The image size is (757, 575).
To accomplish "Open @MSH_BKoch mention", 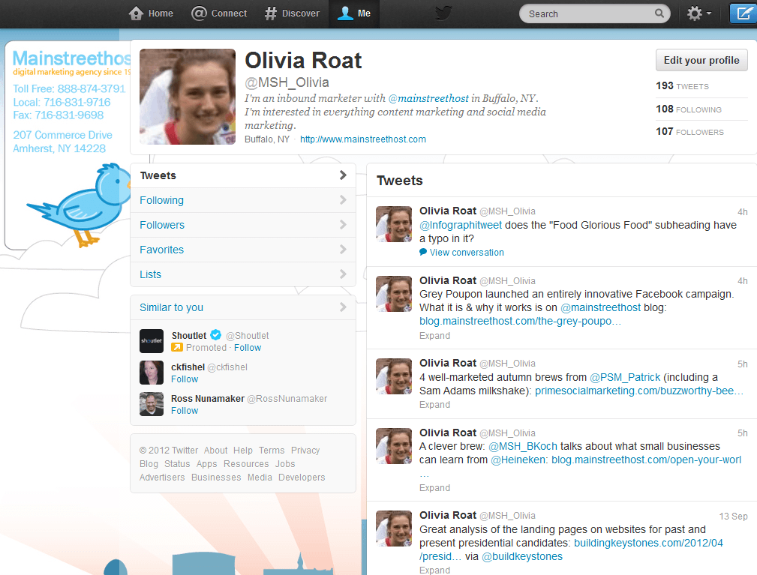I will pos(523,446).
